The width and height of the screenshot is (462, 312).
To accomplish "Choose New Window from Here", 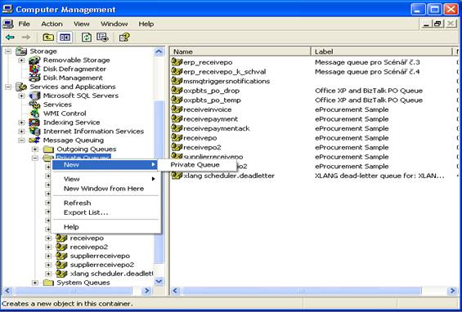I will point(105,189).
